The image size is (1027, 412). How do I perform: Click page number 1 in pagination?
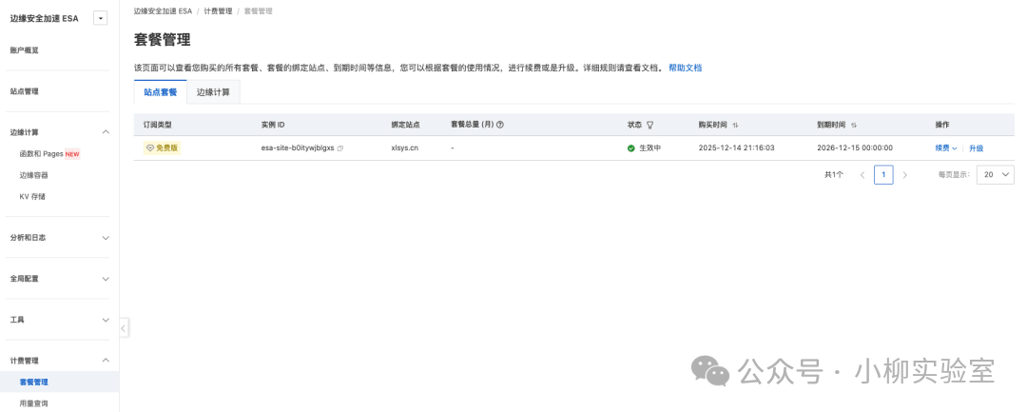[883, 175]
